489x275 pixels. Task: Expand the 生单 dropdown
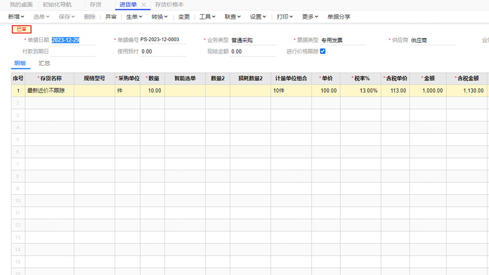134,17
